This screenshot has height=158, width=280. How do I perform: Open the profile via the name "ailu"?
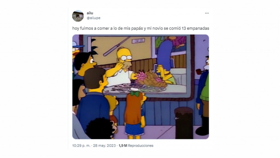tap(90, 13)
